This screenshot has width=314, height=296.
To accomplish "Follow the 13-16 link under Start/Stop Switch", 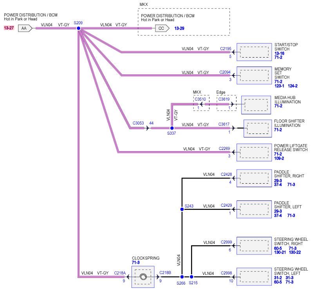I will point(279,53).
